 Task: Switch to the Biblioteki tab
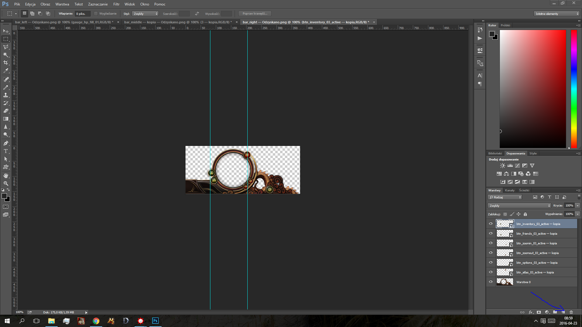pyautogui.click(x=495, y=154)
